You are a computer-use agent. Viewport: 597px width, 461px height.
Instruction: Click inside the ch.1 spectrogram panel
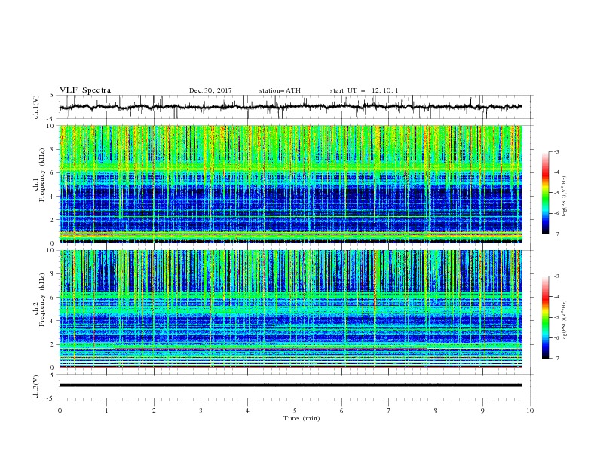(x=291, y=184)
